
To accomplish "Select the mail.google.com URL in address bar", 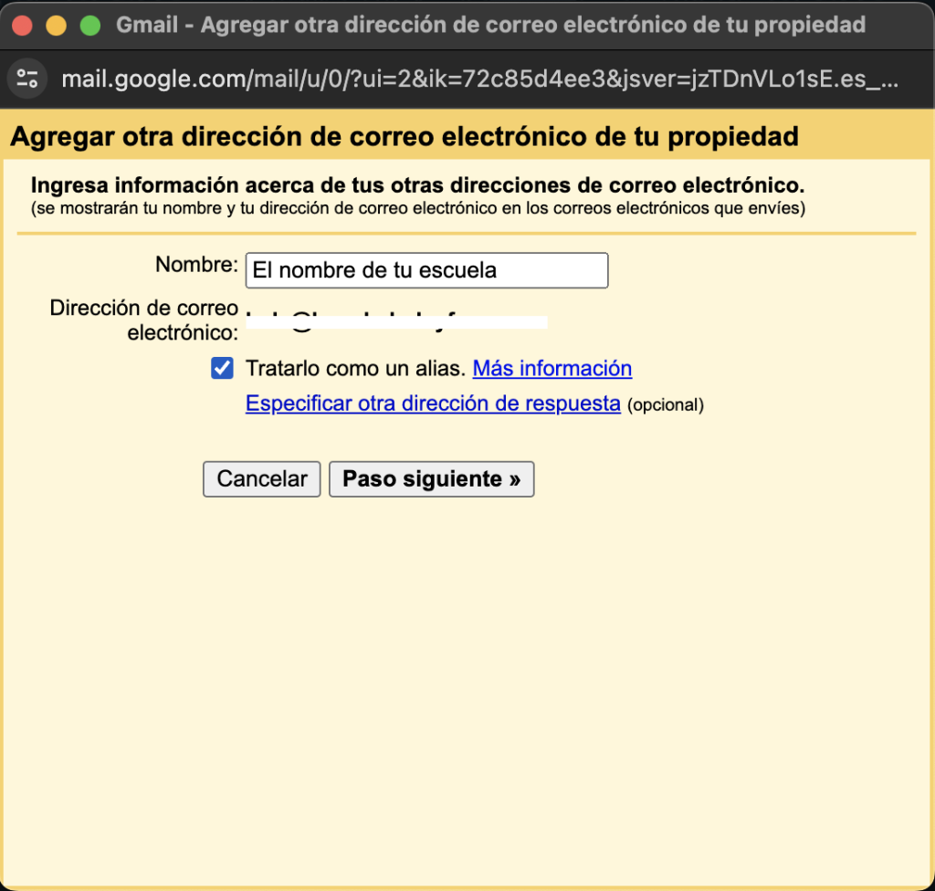I will point(479,79).
